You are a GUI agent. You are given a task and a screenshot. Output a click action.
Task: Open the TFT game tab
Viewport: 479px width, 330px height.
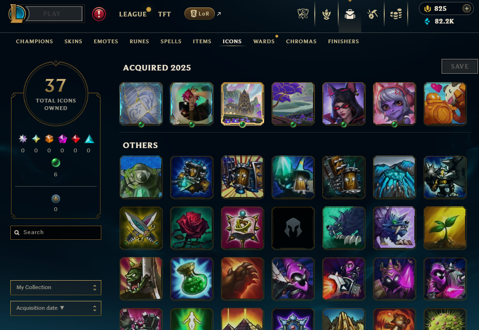pos(164,14)
